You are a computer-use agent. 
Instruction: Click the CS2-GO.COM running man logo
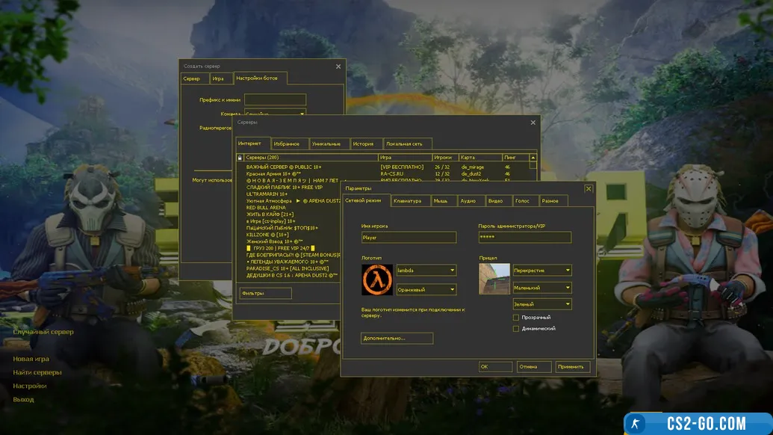(636, 423)
